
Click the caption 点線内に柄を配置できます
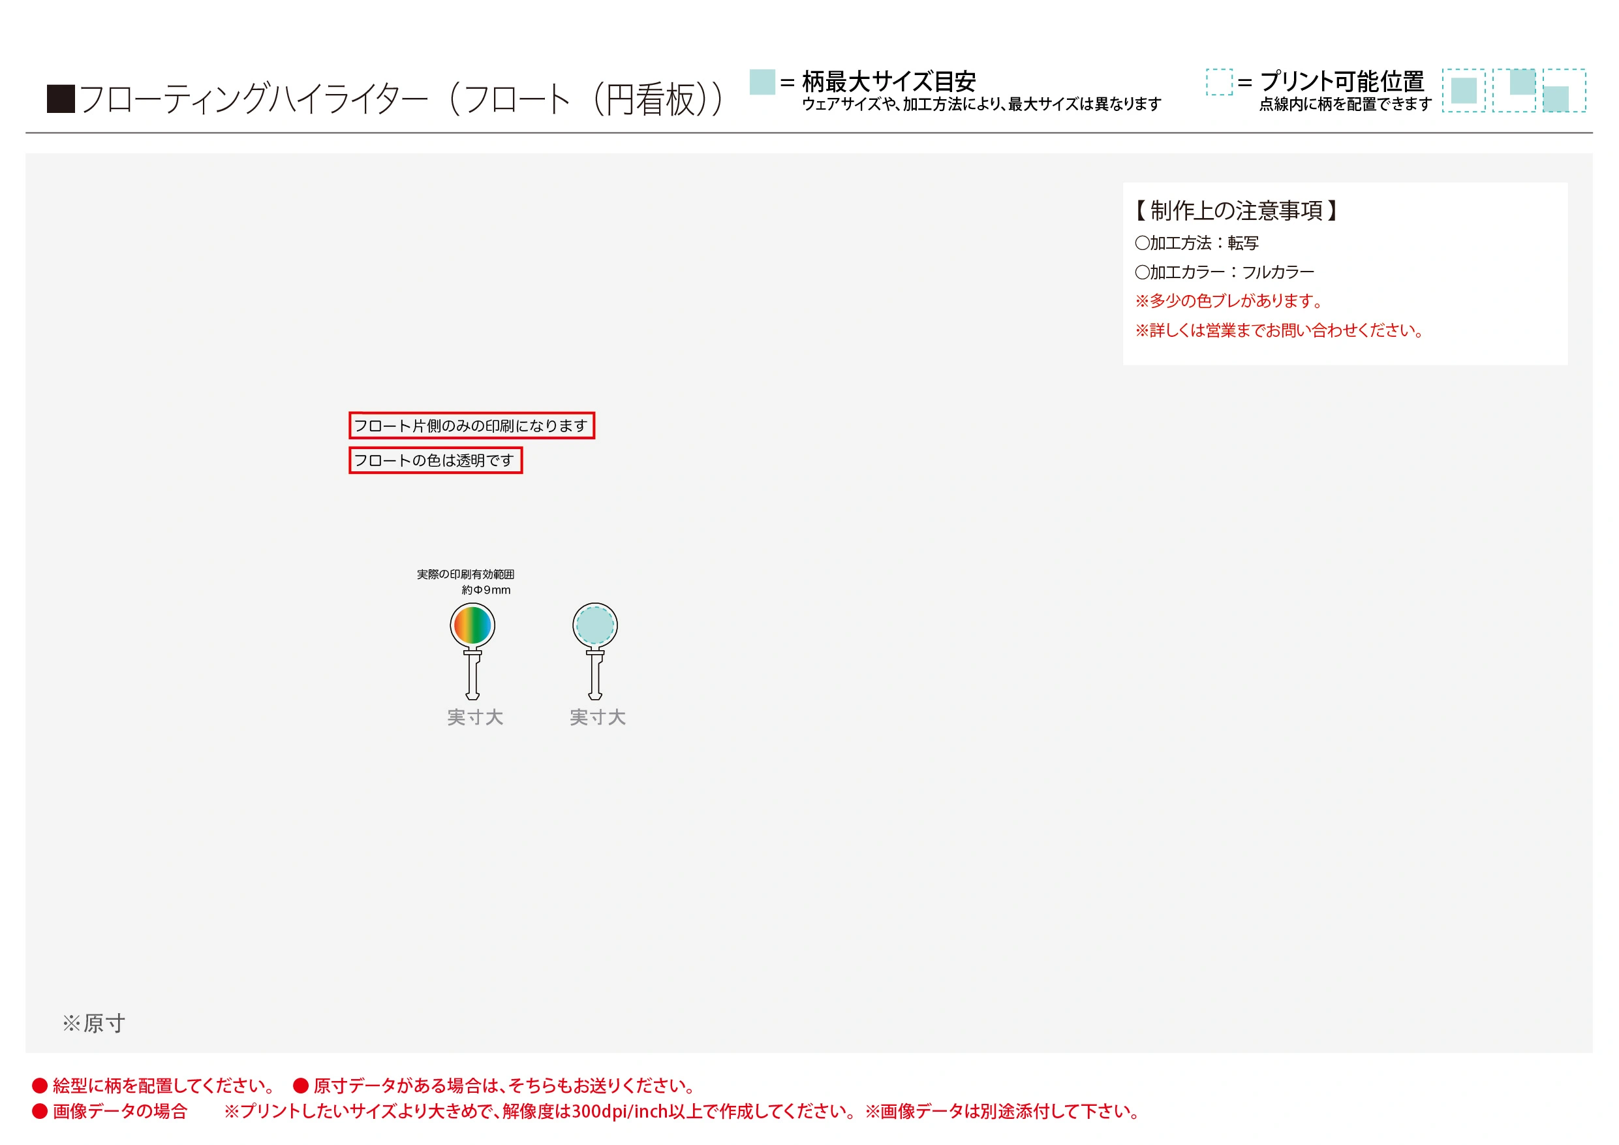(1346, 104)
